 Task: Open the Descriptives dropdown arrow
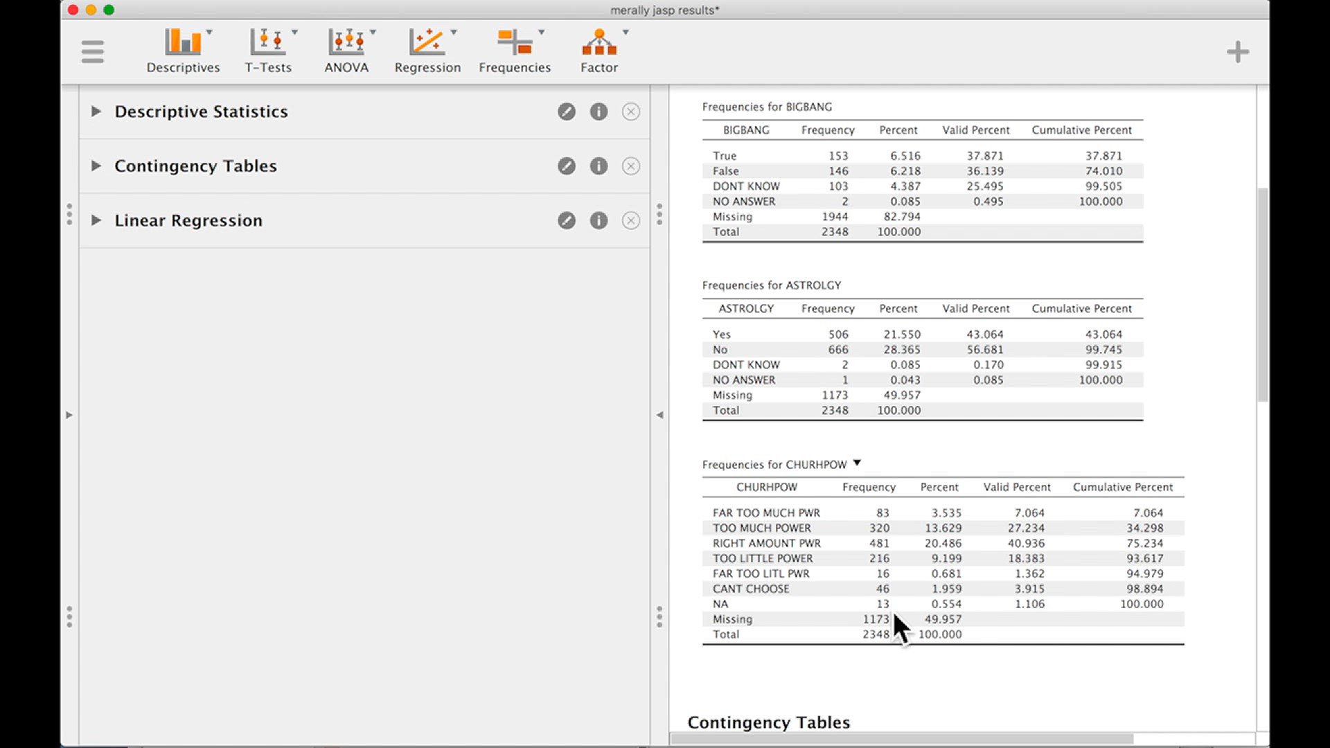click(209, 33)
